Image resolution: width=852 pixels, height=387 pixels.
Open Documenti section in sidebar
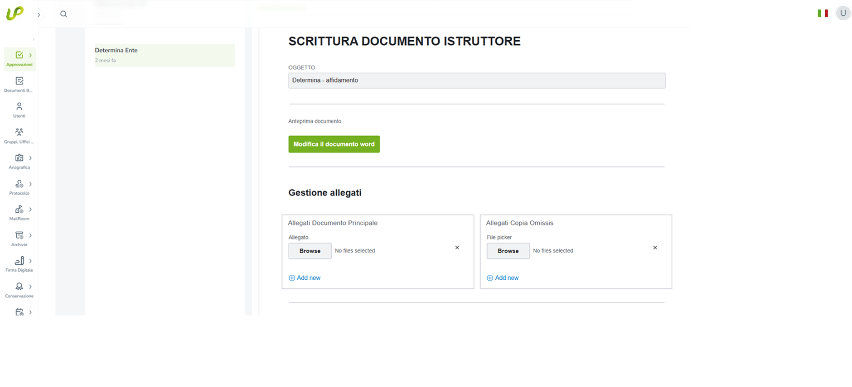(x=19, y=81)
